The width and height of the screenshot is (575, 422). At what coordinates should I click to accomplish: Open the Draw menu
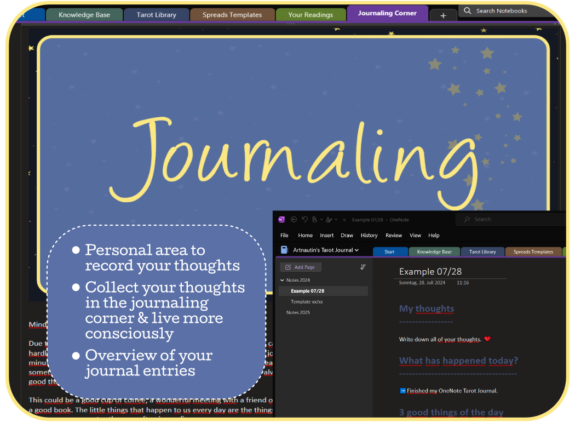point(347,235)
